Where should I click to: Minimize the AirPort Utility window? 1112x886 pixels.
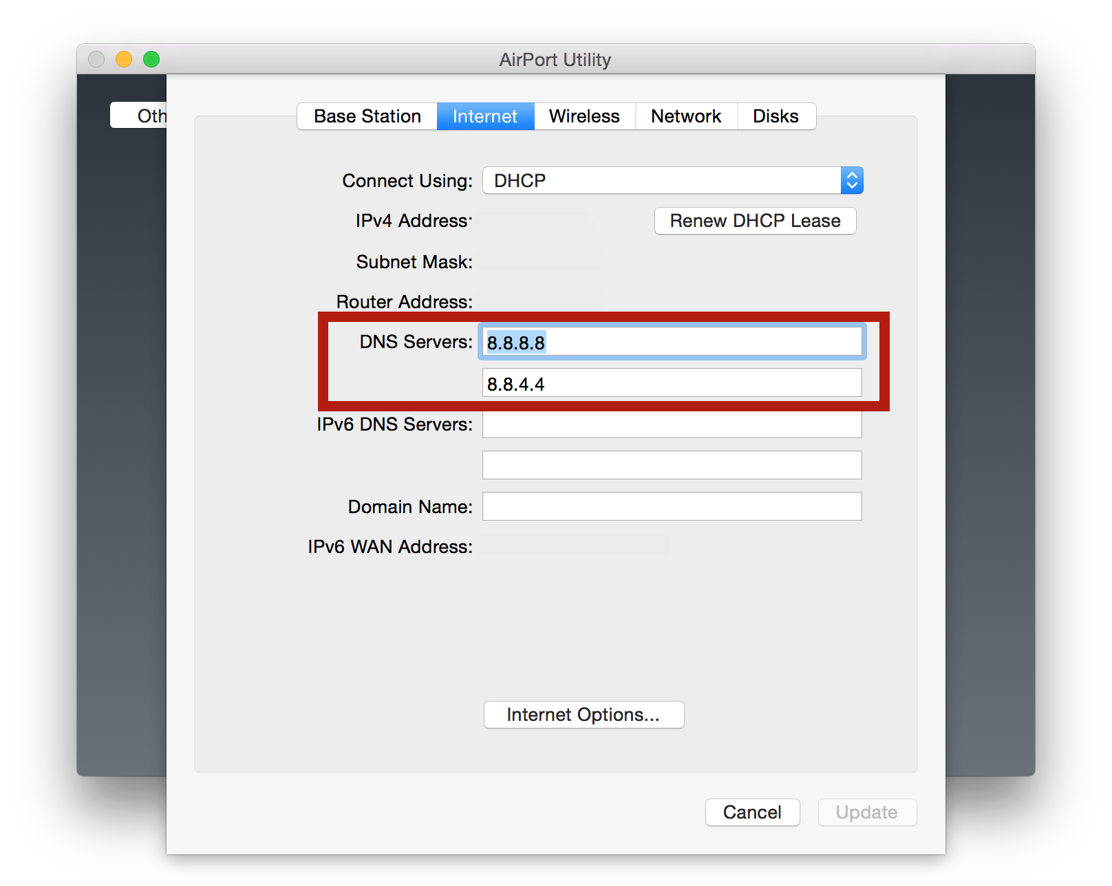click(124, 59)
